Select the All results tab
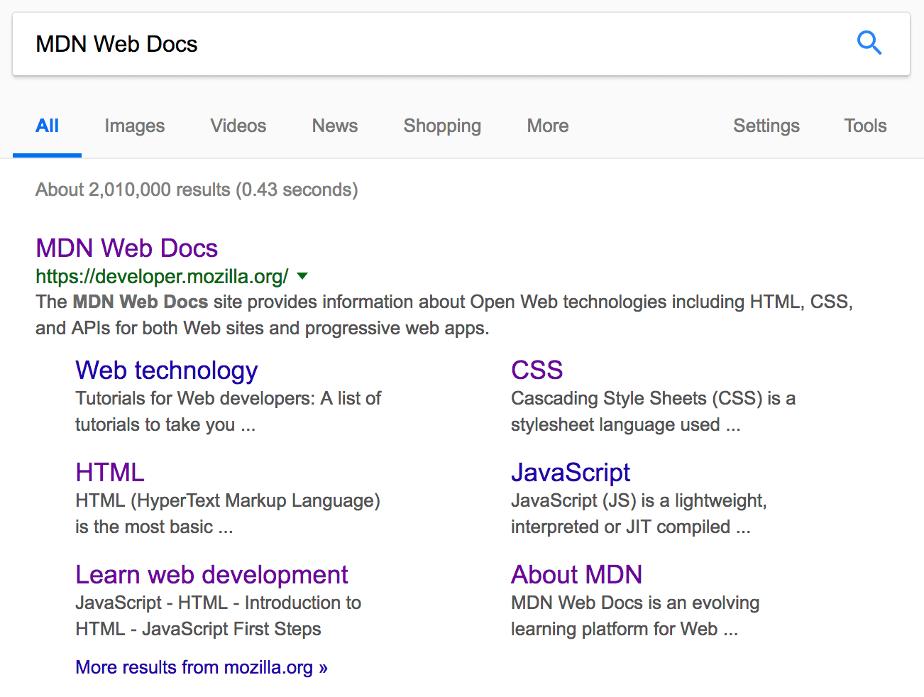This screenshot has height=697, width=924. tap(47, 126)
